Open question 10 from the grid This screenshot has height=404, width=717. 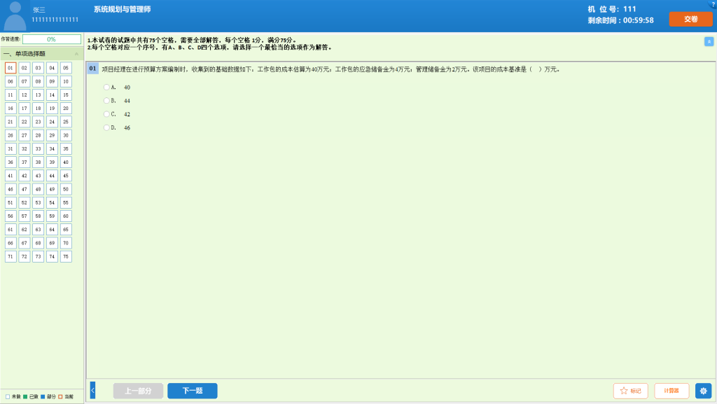pyautogui.click(x=66, y=81)
